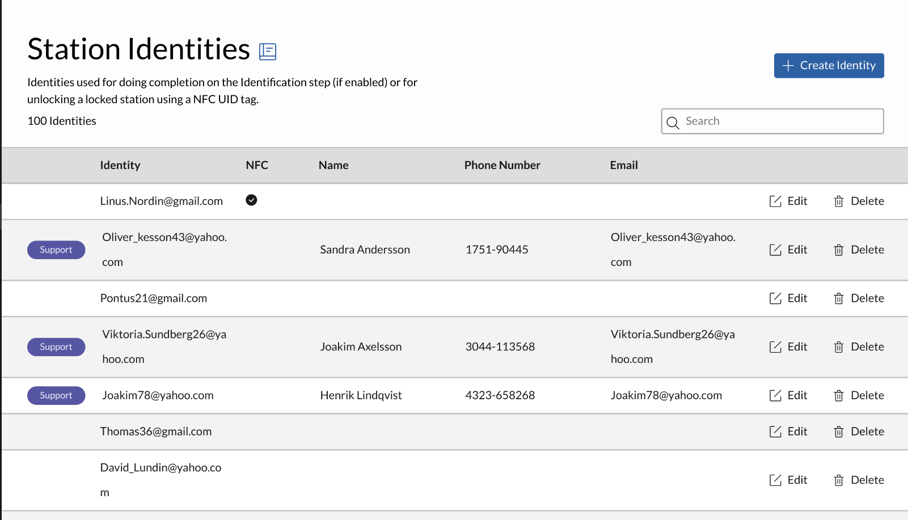Select the identity Linus.Nordin@gmail.com
908x520 pixels.
pyautogui.click(x=162, y=201)
